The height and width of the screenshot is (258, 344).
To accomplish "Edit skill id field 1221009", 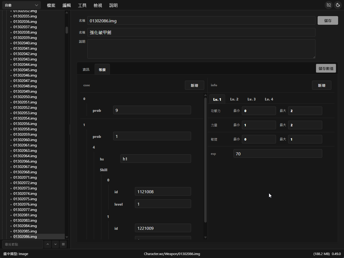I will click(163, 228).
